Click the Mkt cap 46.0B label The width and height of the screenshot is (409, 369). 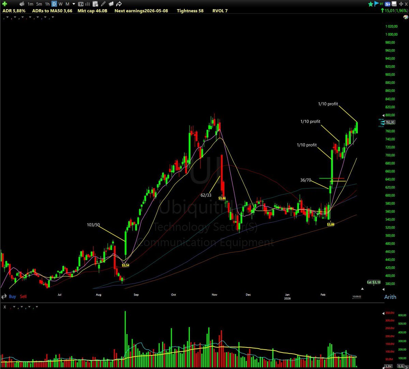(92, 11)
